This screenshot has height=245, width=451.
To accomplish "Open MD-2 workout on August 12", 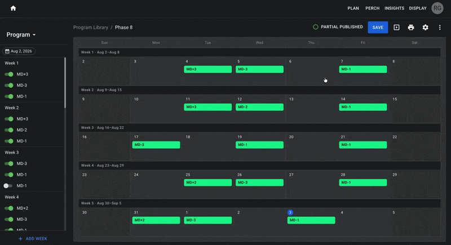I will (259, 107).
